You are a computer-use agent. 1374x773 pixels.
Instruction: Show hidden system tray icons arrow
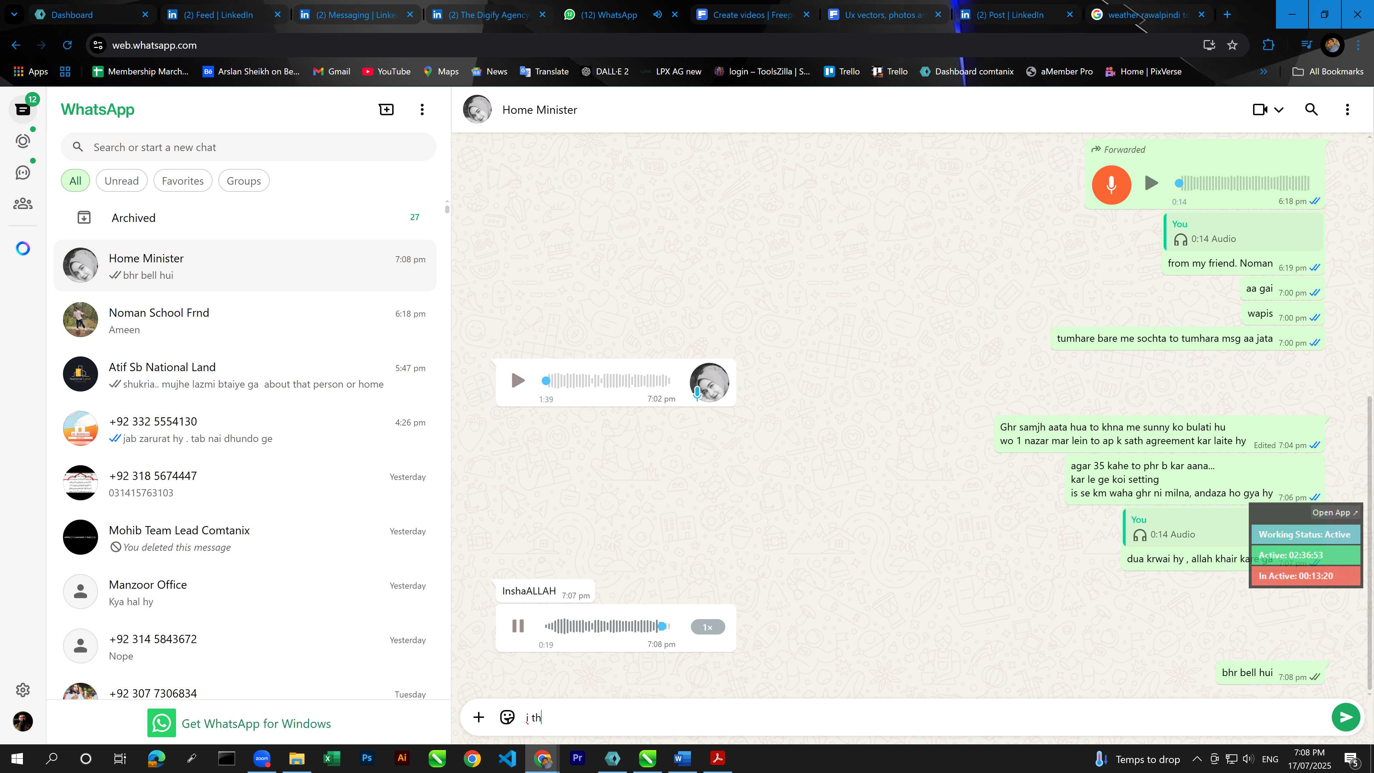[1197, 759]
